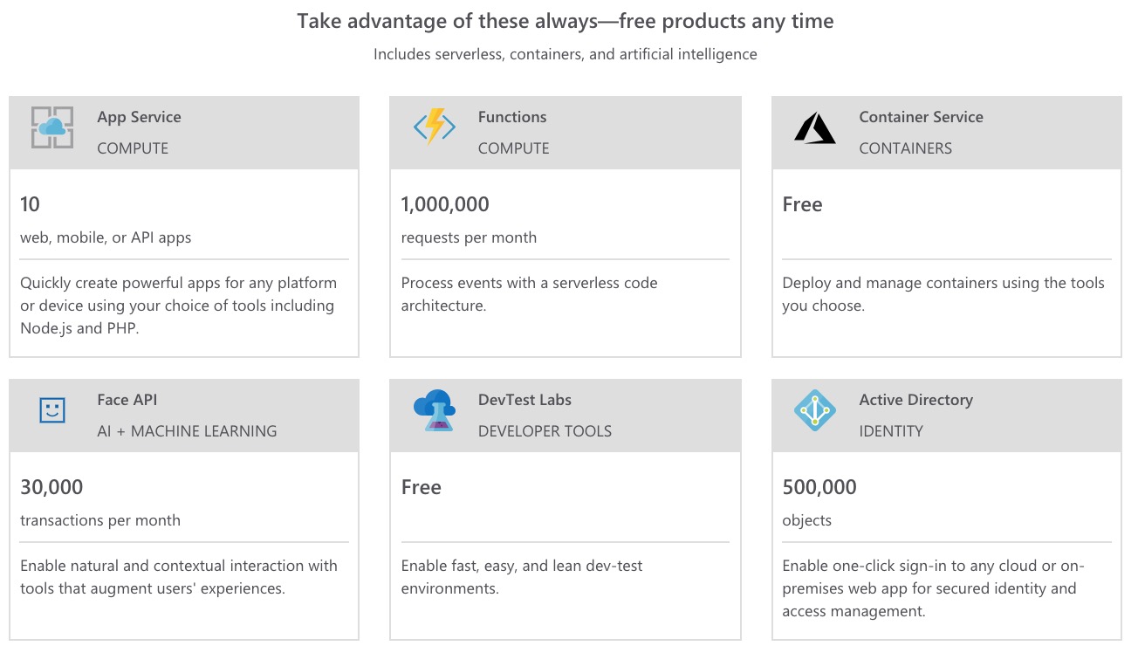
Task: Click the DevTest Labs flask icon
Action: 434,410
